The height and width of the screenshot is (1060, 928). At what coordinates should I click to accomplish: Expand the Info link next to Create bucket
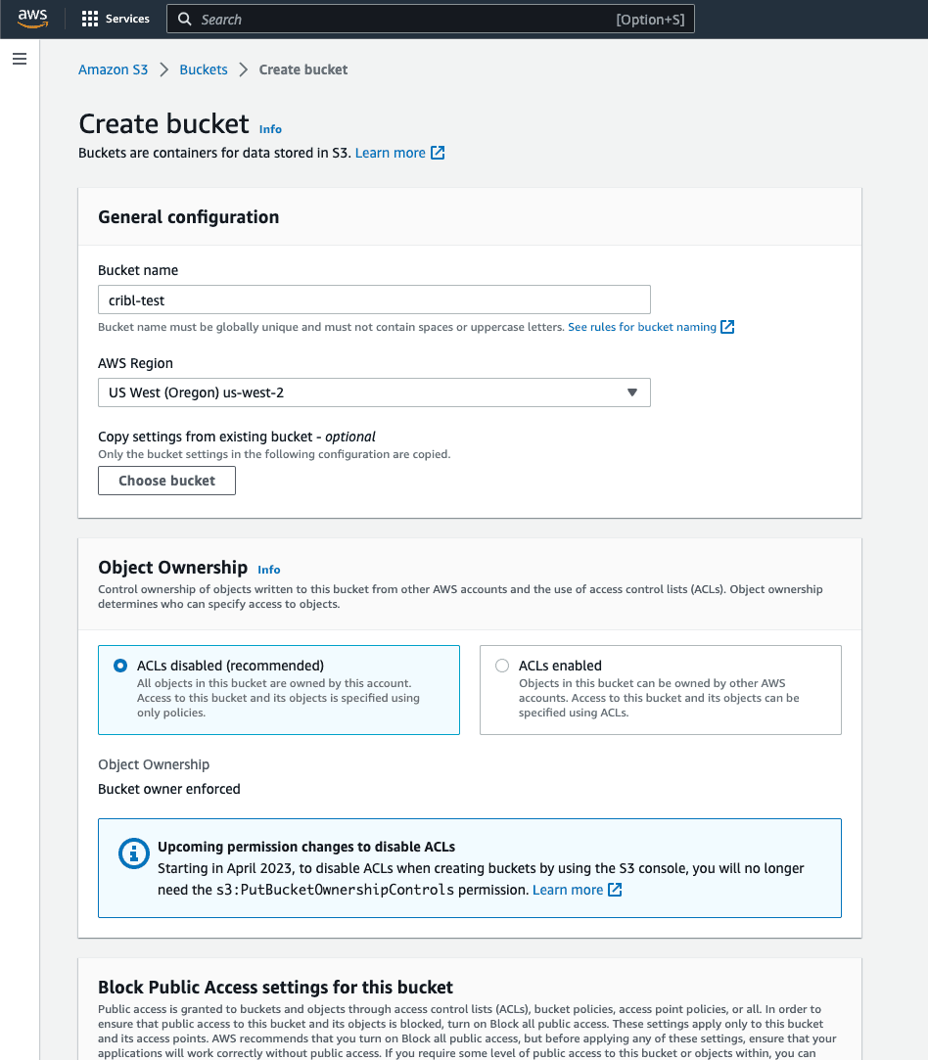(270, 128)
